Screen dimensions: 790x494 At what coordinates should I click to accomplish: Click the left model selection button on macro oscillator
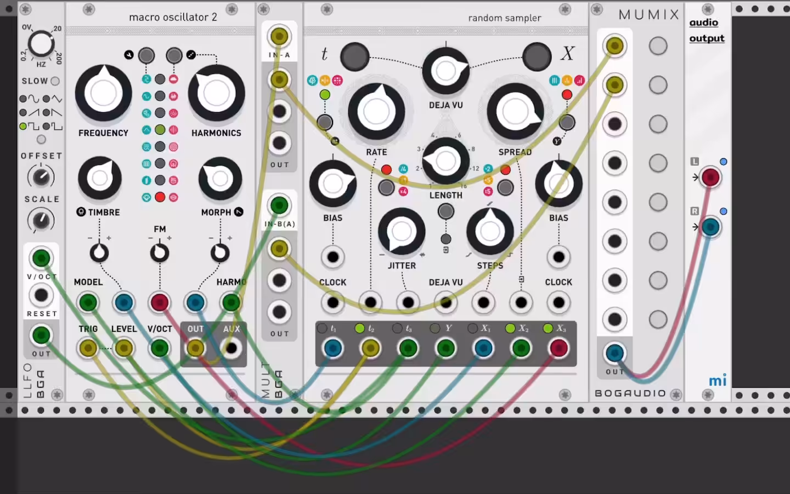[146, 55]
